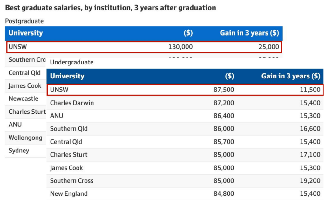
Task: Click the 17,100 gain value
Action: [x=310, y=155]
